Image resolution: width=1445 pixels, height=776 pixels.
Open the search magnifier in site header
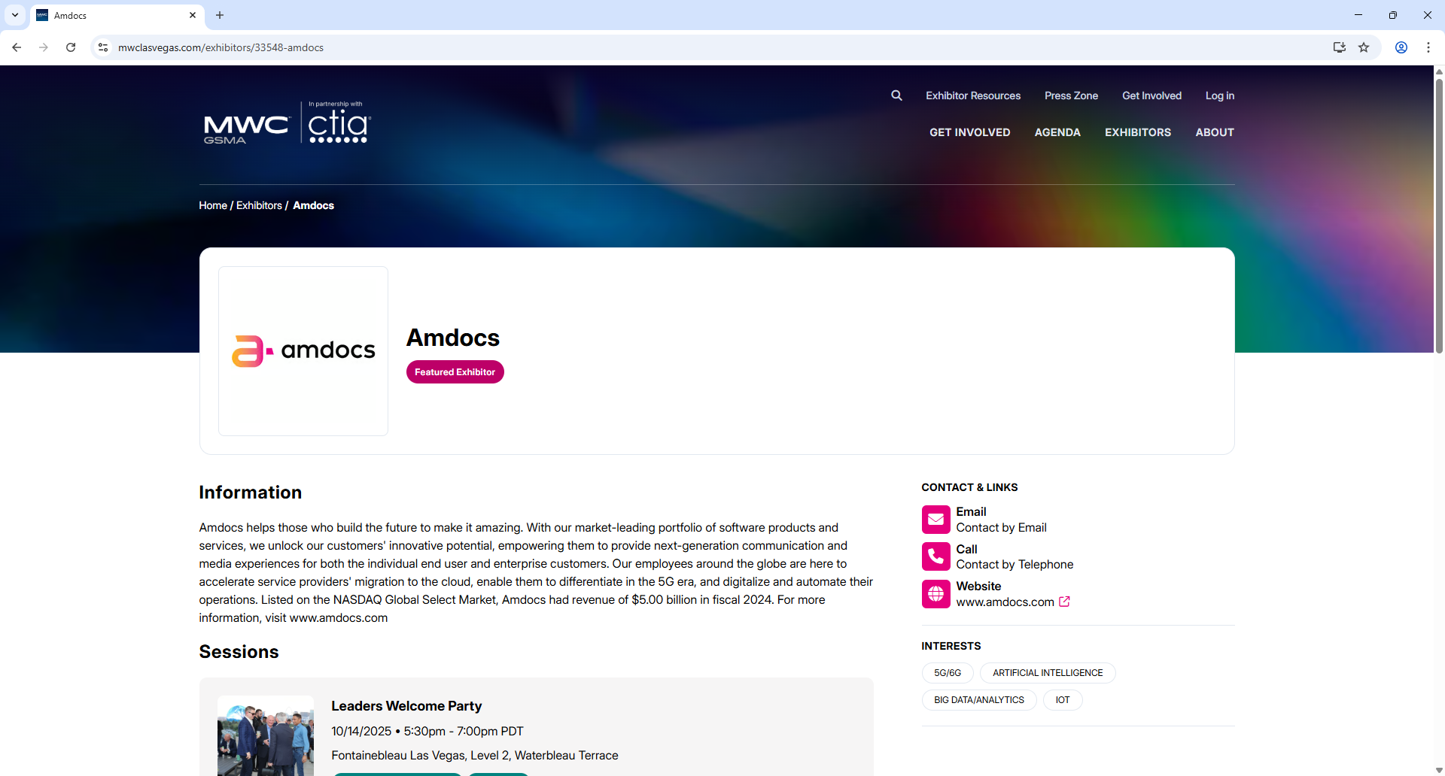[x=896, y=95]
